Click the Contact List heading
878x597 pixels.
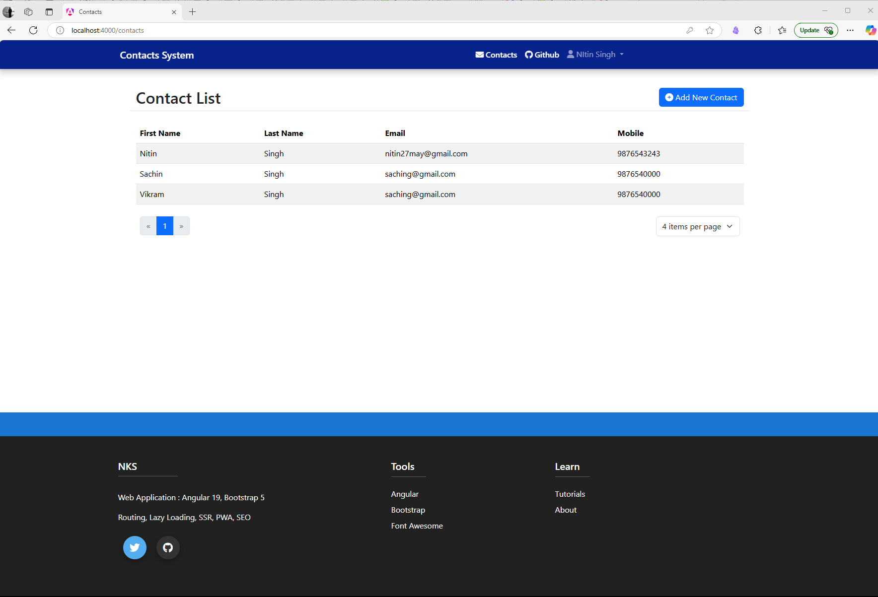coord(178,98)
